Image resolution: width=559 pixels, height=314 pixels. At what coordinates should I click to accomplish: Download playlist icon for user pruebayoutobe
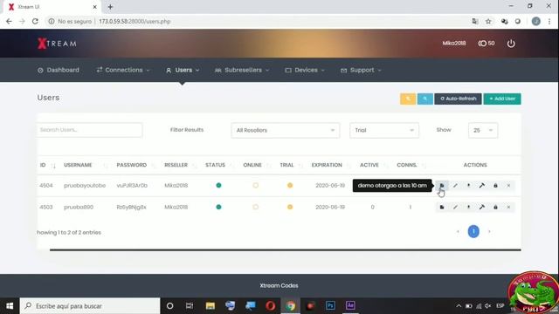tap(468, 186)
